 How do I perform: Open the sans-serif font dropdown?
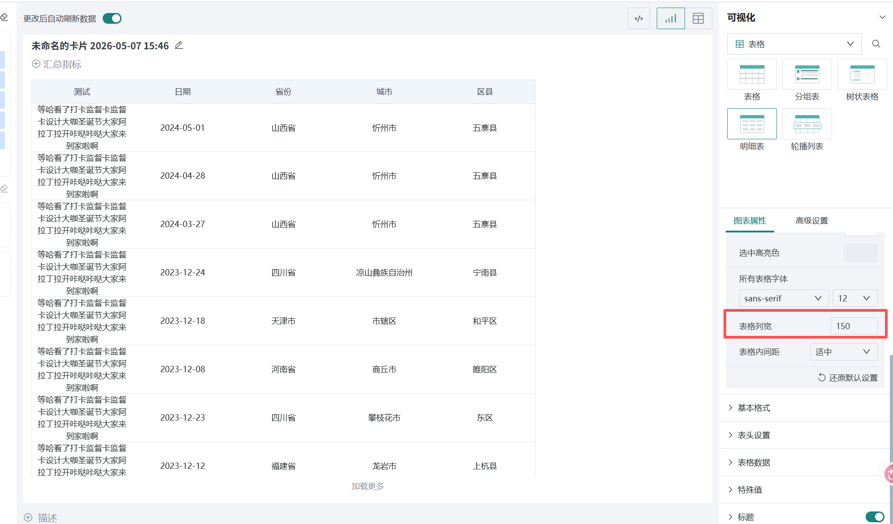point(784,298)
